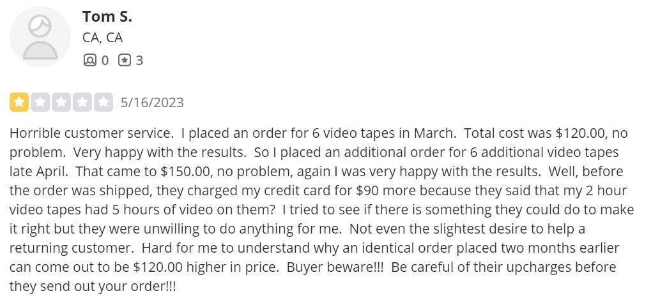Screen dimensions: 667x305
Task: Click final line "they send out your order!!!"
Action: [x=92, y=286]
